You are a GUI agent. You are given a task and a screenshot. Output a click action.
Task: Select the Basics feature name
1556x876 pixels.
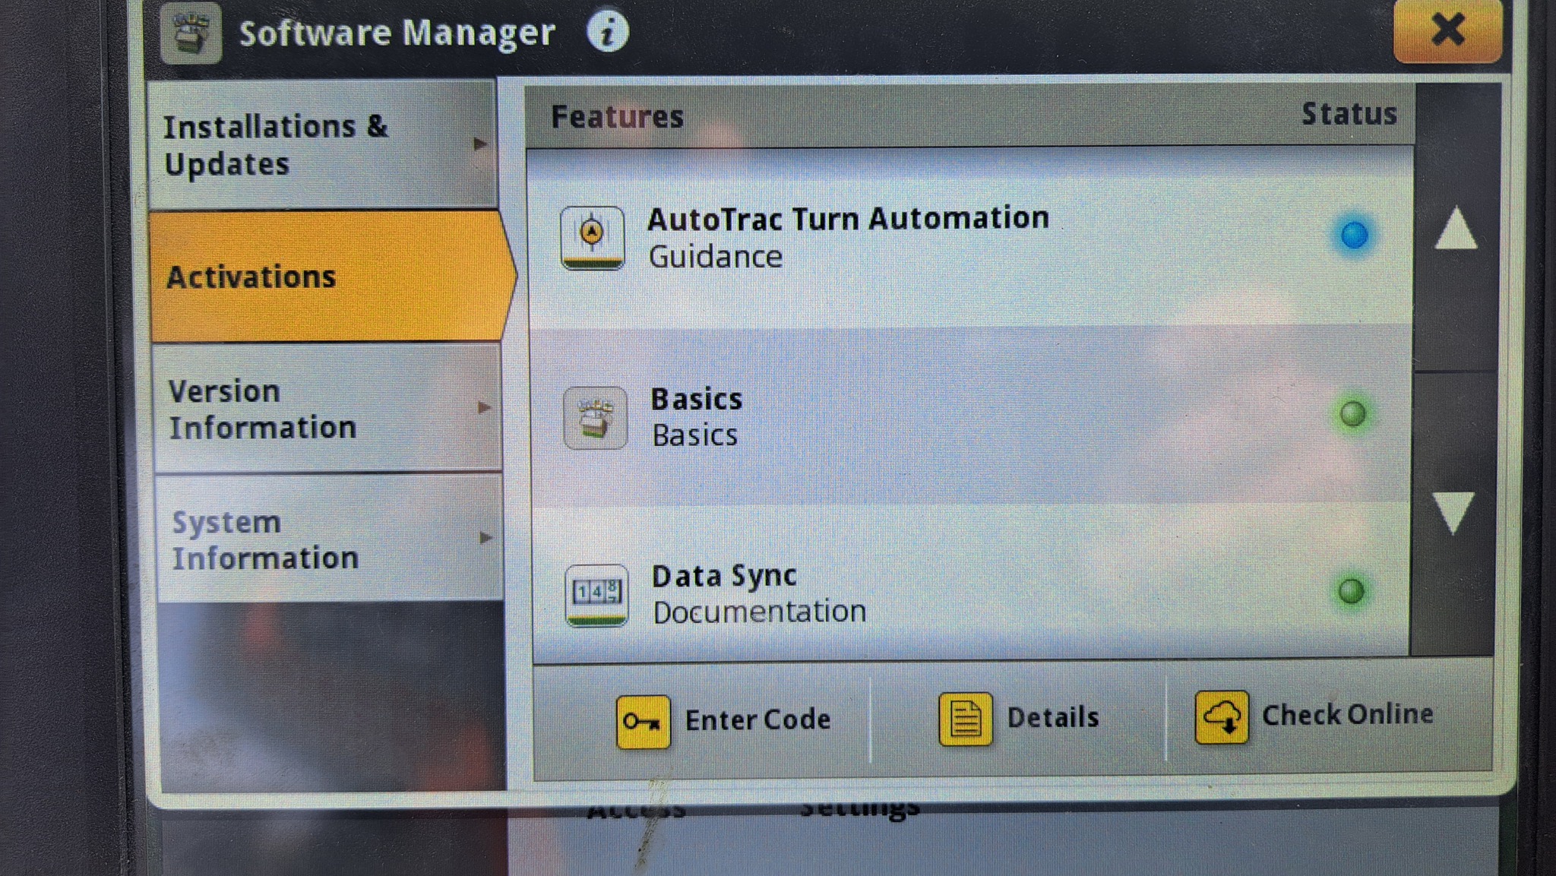[697, 400]
